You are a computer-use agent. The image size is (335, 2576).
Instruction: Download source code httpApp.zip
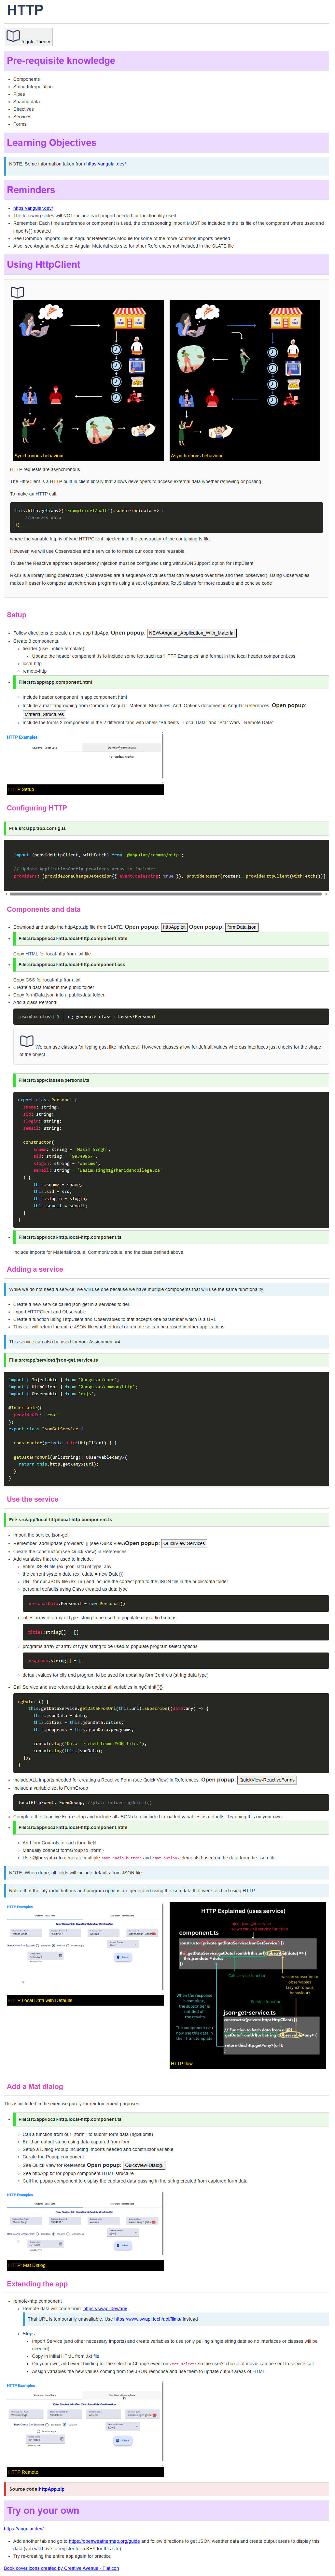point(52,2489)
